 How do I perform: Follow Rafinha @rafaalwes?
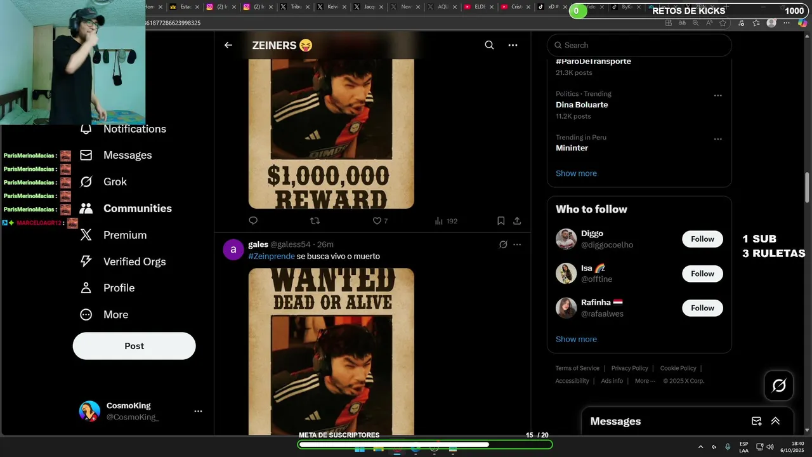[702, 308]
